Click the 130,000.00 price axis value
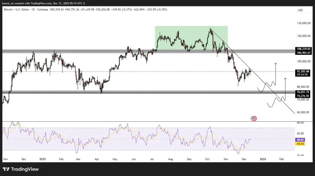The height and width of the screenshot is (176, 315). coord(304,23)
